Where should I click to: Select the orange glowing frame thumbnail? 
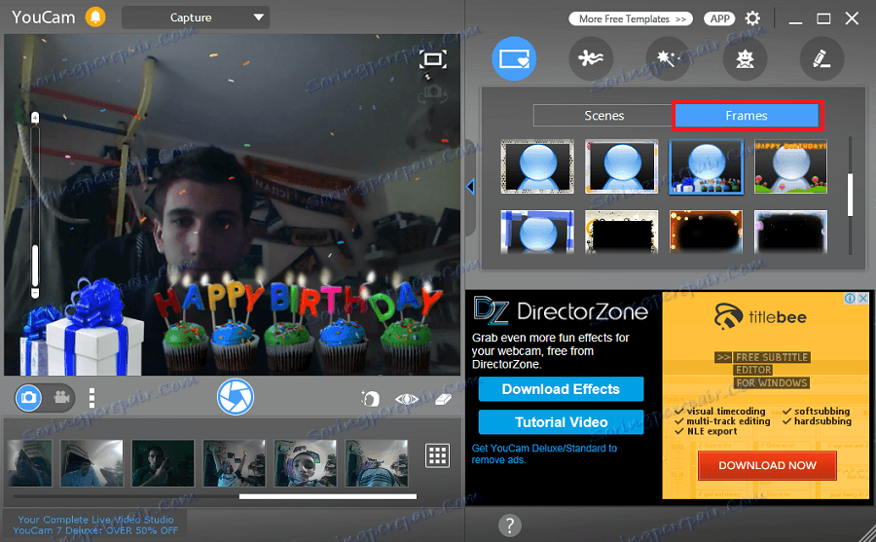707,232
